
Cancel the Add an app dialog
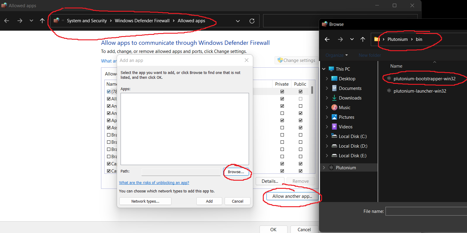(x=238, y=201)
